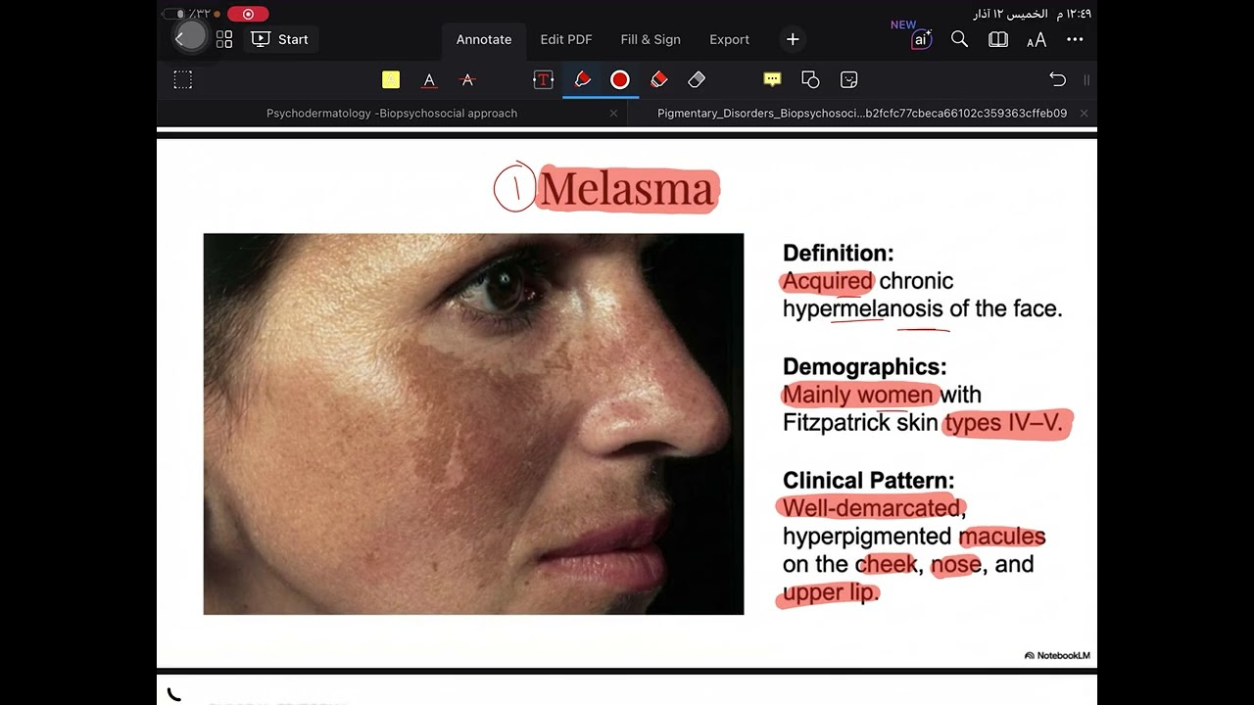This screenshot has height=705, width=1254.
Task: Select the yellow highlight text tool
Action: pos(391,80)
